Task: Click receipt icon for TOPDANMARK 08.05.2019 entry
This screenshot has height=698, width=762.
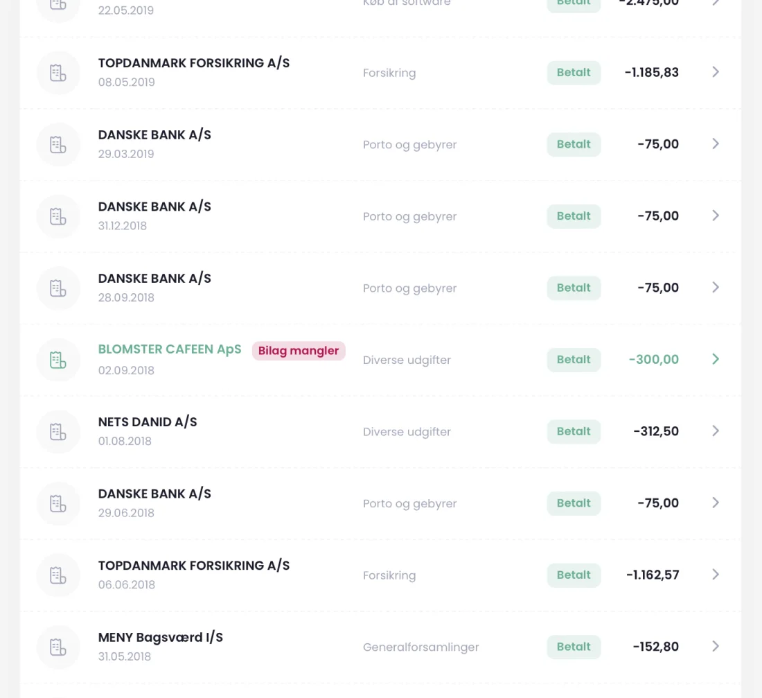Action: tap(57, 73)
